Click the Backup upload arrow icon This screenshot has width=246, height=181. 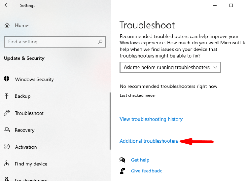pyautogui.click(x=6, y=96)
